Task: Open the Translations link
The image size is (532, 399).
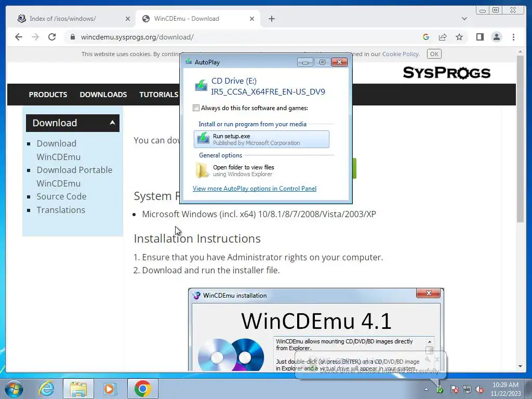Action: (61, 210)
